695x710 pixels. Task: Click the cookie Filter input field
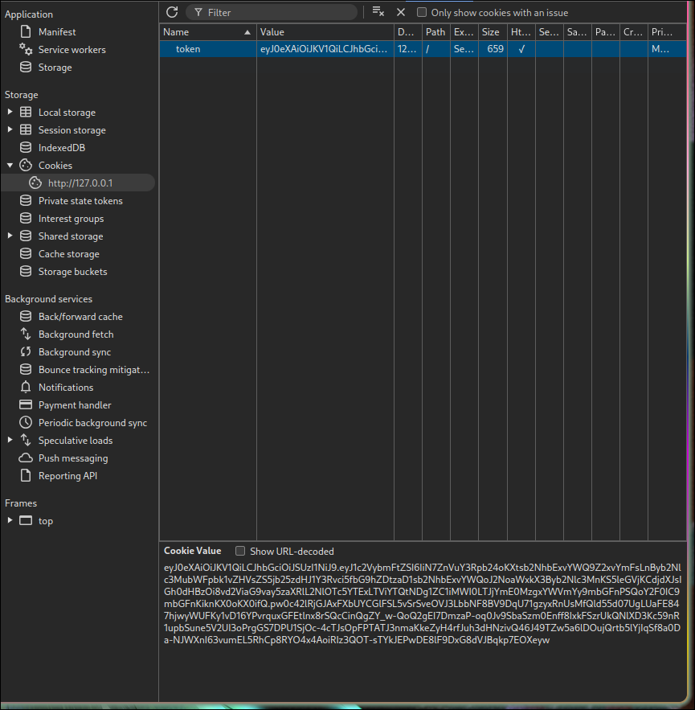tap(277, 13)
